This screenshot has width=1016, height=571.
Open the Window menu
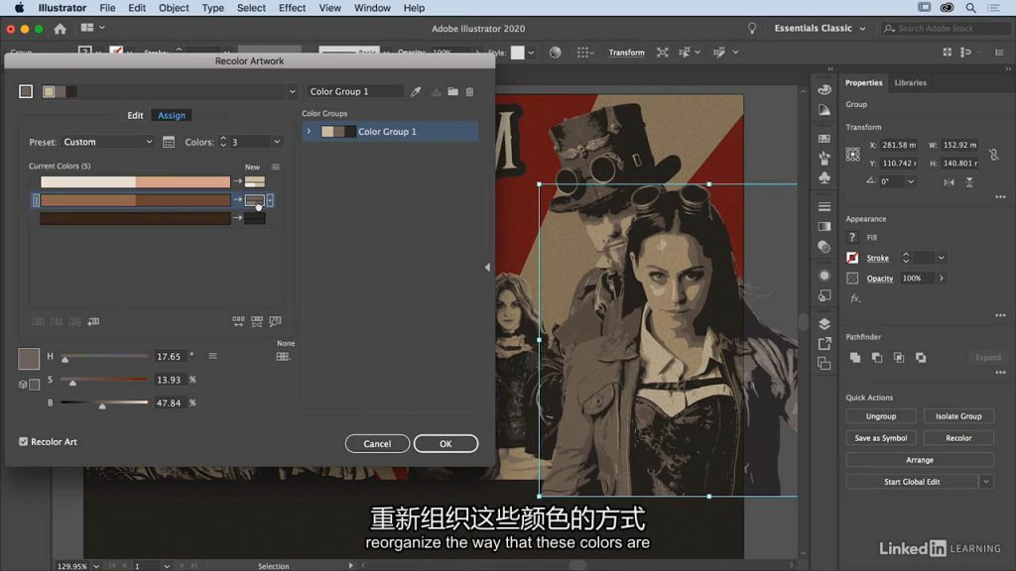tap(372, 8)
